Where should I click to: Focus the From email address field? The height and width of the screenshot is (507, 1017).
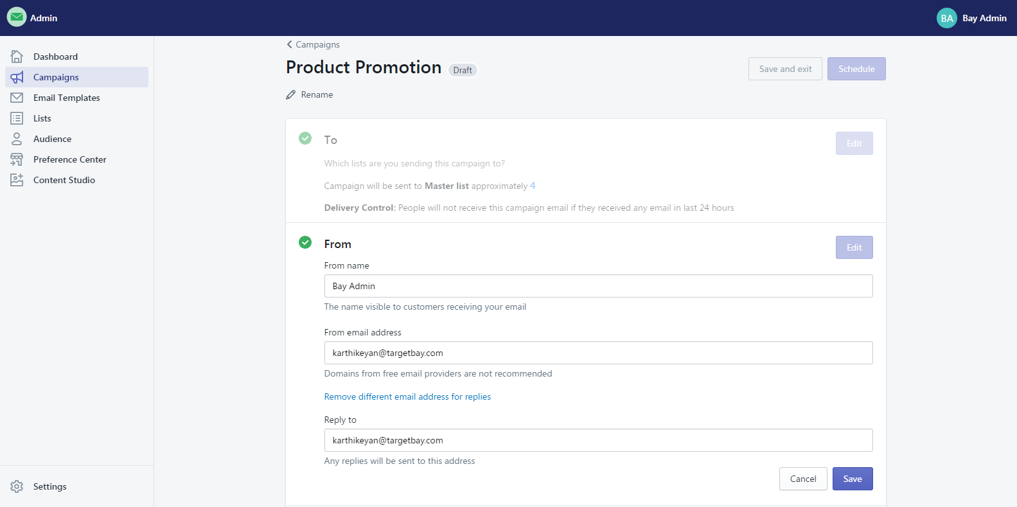pyautogui.click(x=598, y=353)
